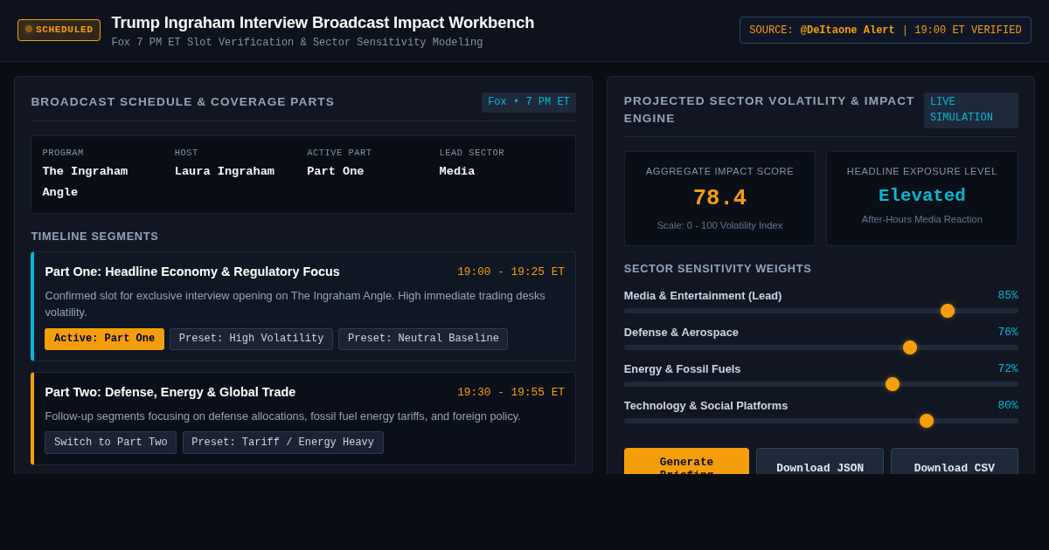Click the page title Trump Ingraham Interview
The image size is (1049, 550).
(323, 23)
